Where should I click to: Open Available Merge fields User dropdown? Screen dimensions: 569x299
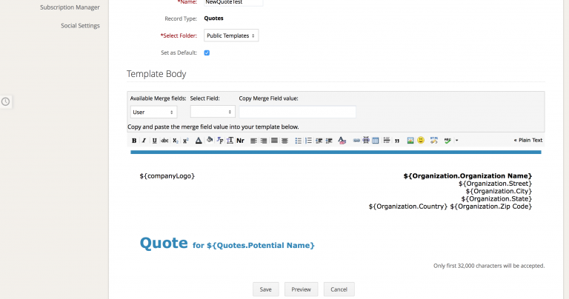pyautogui.click(x=153, y=112)
